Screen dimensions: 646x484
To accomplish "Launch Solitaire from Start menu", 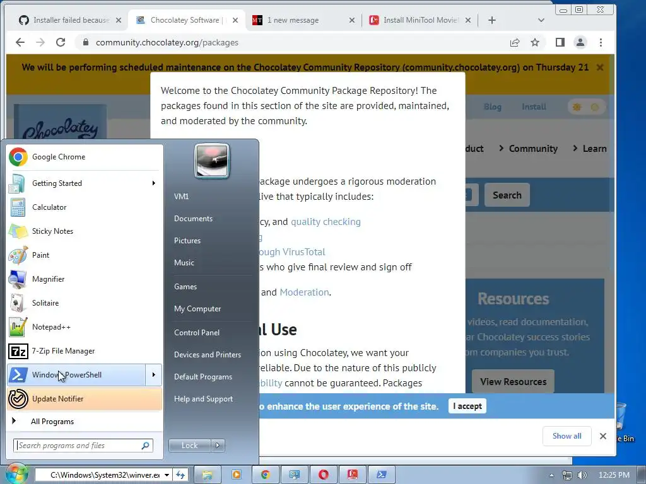I will [85, 303].
